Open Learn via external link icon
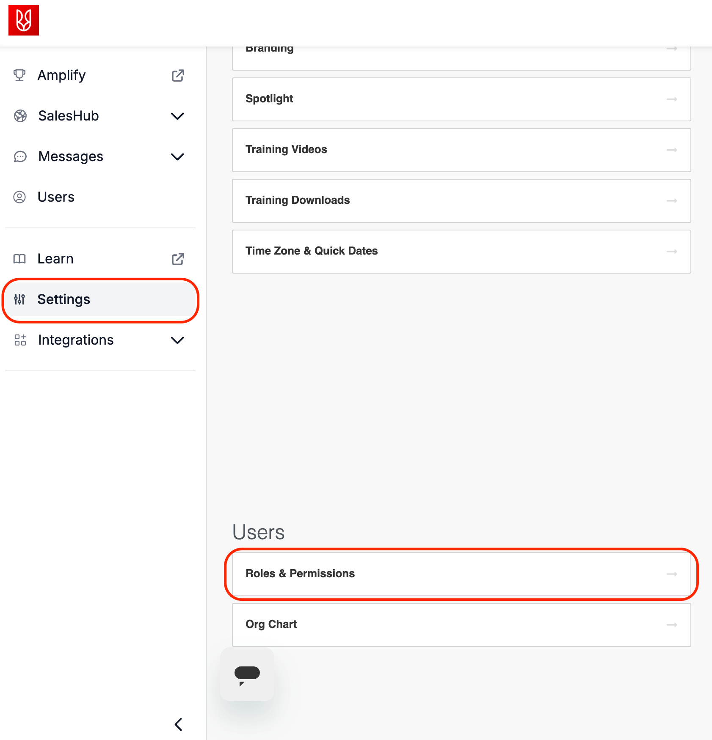712x740 pixels. pos(178,259)
